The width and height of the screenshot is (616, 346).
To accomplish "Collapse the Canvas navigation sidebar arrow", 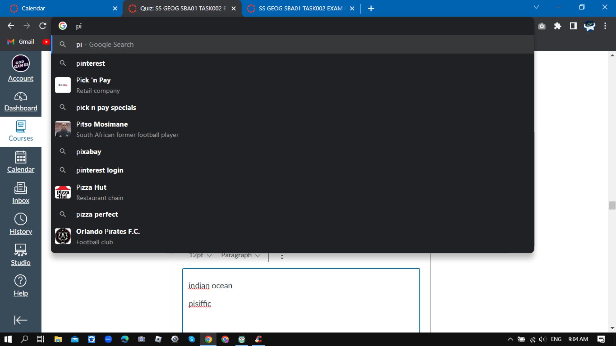I will (x=21, y=320).
